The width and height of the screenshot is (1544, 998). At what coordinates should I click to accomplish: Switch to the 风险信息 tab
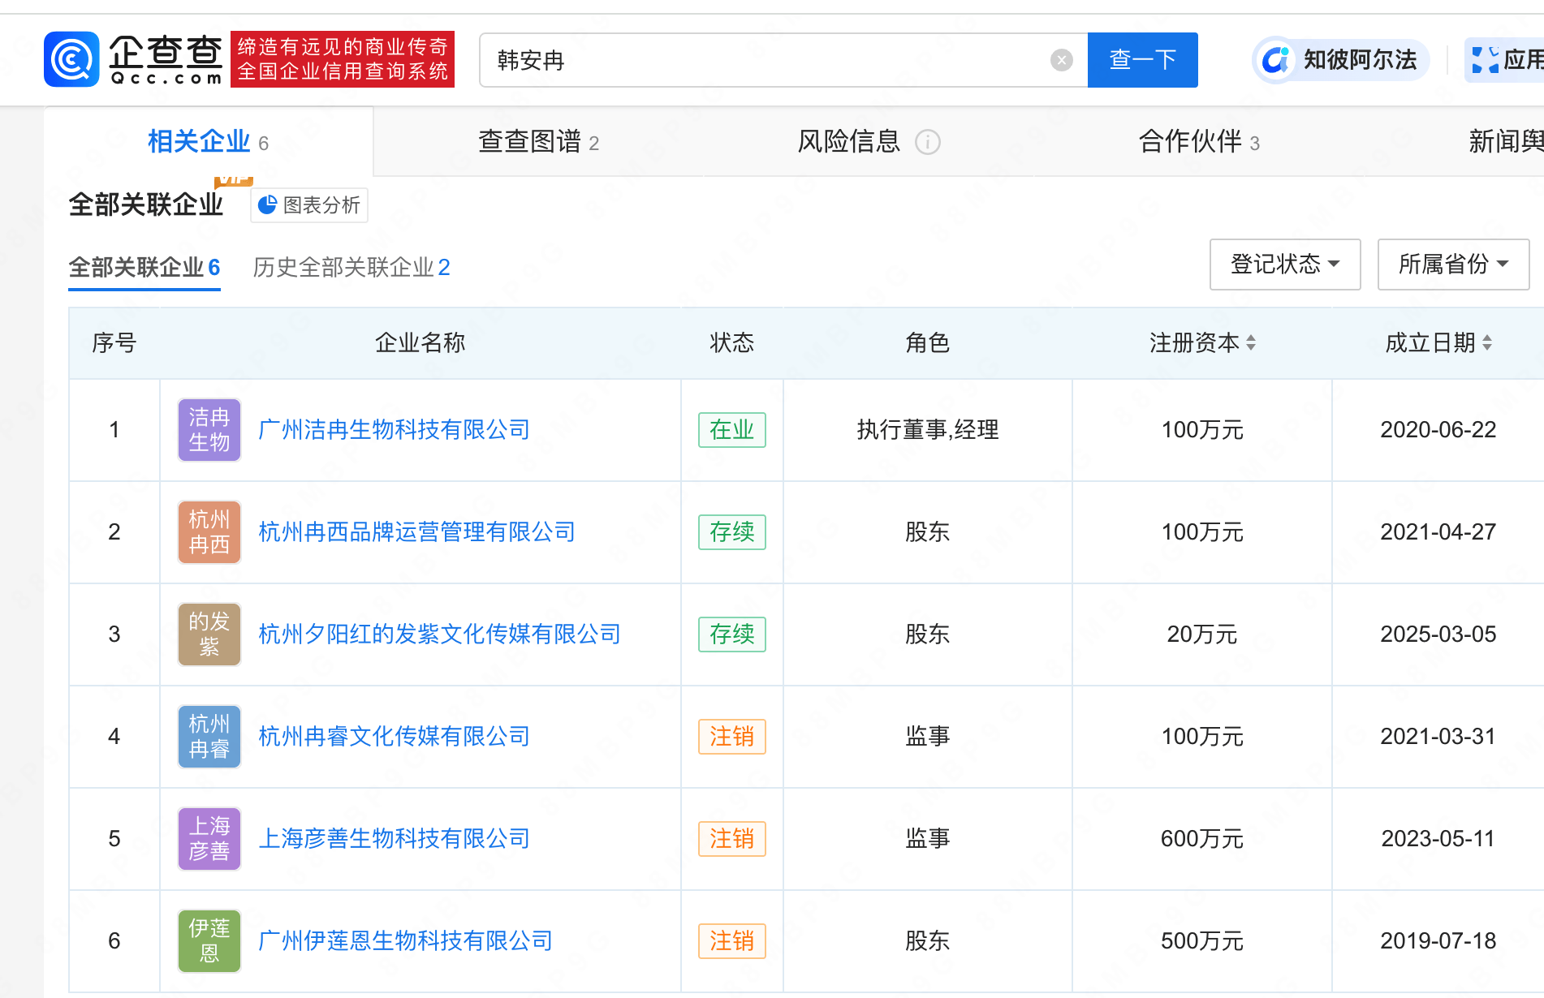point(869,142)
